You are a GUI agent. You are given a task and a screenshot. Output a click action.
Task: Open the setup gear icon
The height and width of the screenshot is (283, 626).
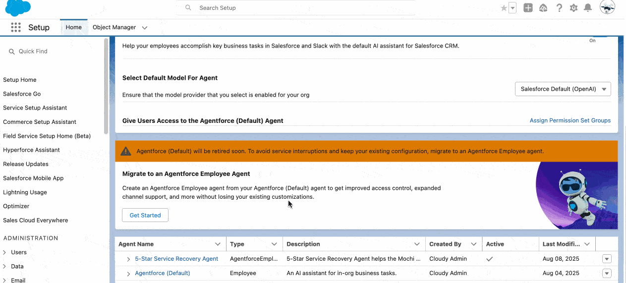click(x=573, y=8)
